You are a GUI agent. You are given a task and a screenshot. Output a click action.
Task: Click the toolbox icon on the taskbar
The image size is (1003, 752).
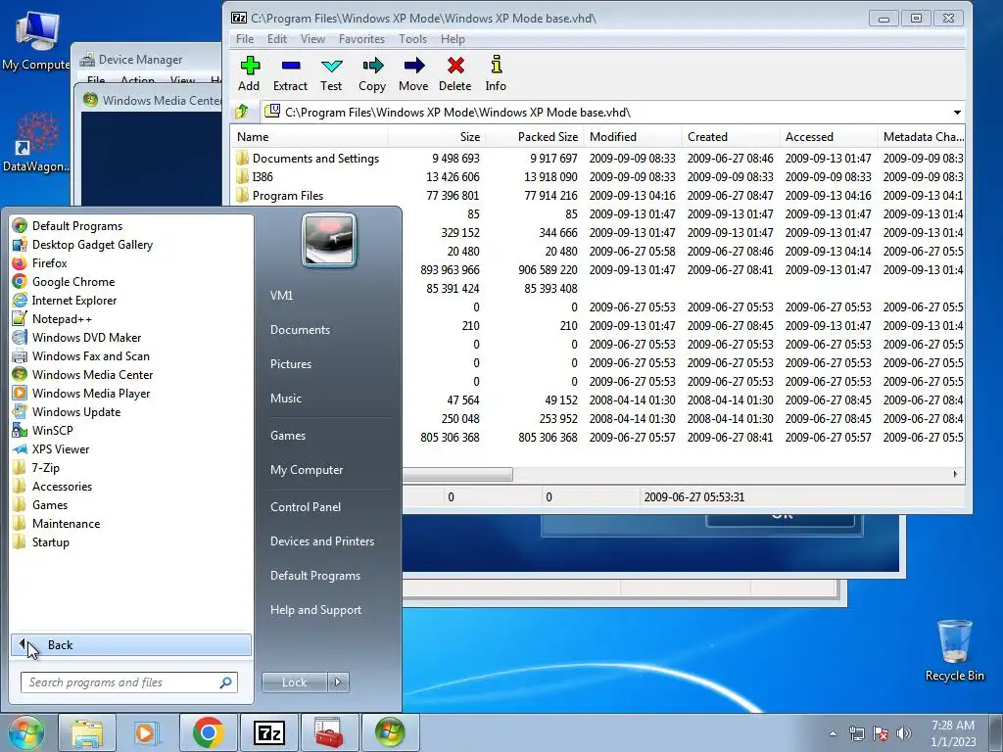(x=329, y=732)
